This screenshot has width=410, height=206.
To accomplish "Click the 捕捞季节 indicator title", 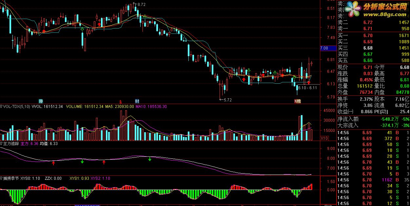I will click(11, 178).
